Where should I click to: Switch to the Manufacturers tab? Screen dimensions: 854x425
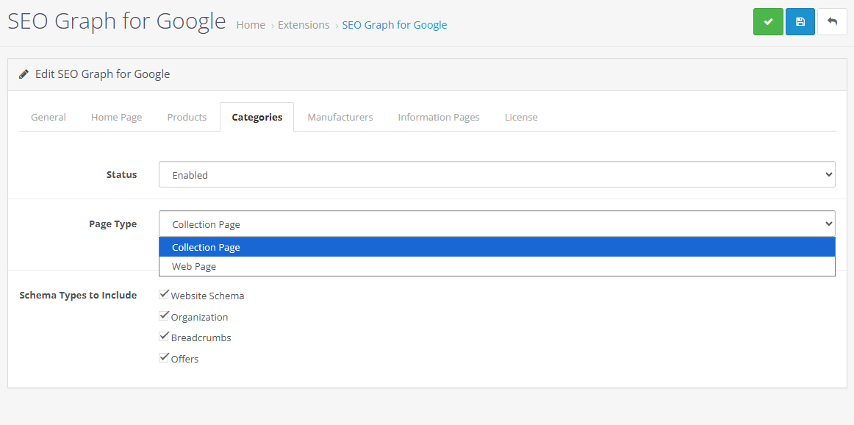[340, 117]
